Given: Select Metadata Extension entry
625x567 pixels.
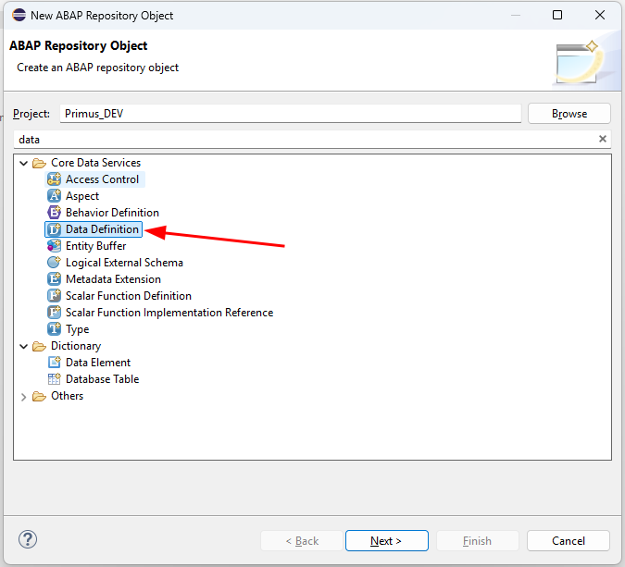Looking at the screenshot, I should (x=113, y=279).
